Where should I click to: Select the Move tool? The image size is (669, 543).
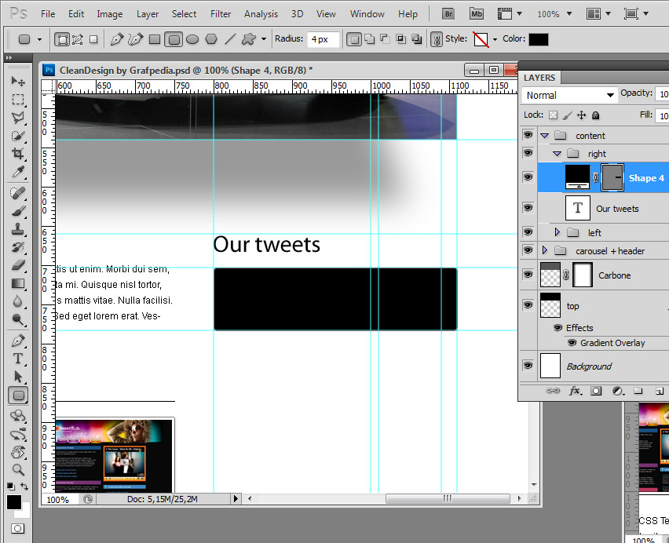click(18, 81)
